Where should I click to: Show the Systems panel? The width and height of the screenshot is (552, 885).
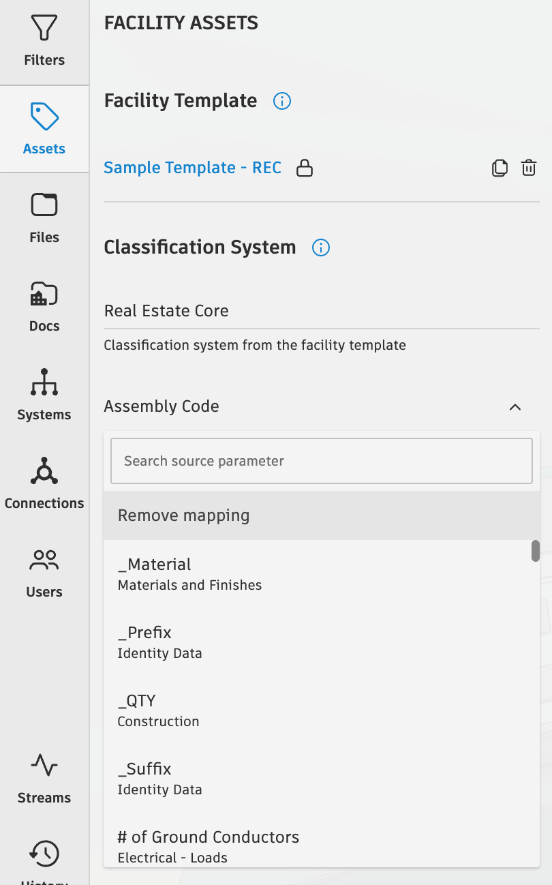[44, 395]
